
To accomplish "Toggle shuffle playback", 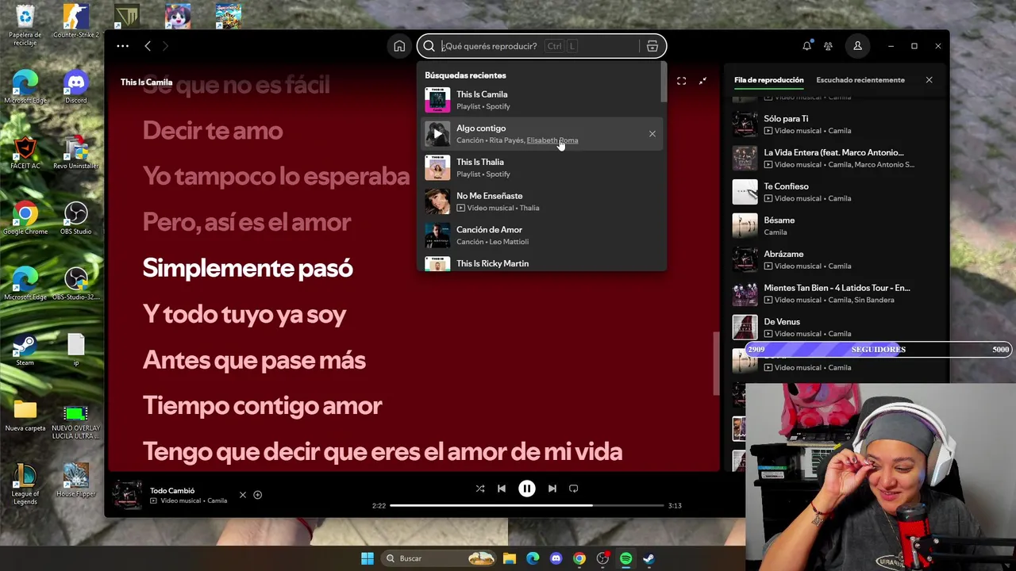I will pyautogui.click(x=480, y=489).
